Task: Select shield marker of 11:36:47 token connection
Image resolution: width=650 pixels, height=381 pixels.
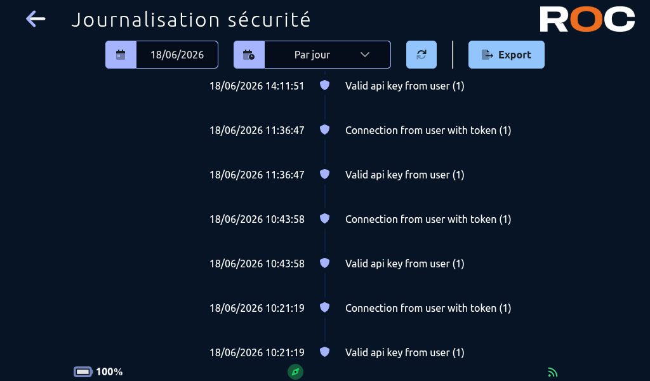Action: click(324, 130)
